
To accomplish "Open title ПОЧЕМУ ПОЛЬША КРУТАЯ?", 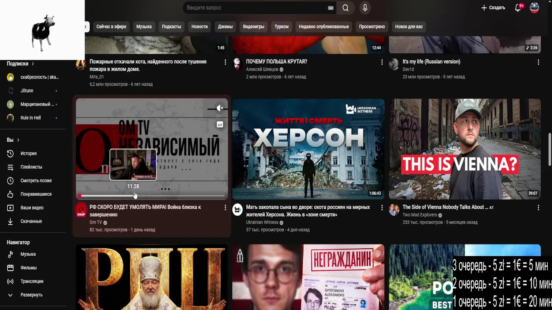I will click(276, 62).
